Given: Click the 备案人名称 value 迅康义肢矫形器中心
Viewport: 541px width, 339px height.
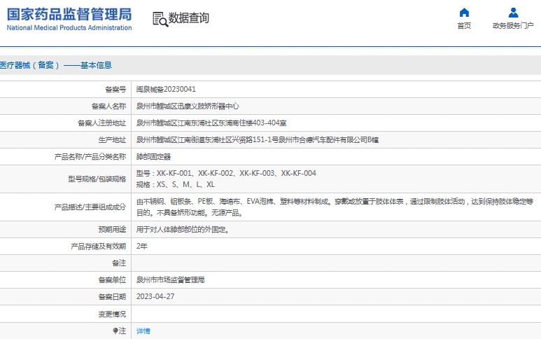Looking at the screenshot, I should coord(188,106).
